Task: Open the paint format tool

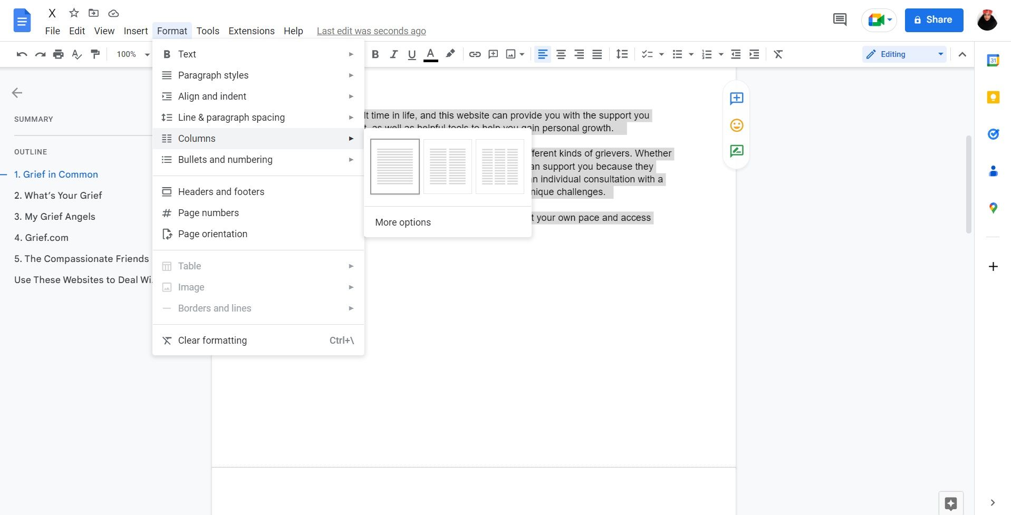Action: click(x=95, y=54)
